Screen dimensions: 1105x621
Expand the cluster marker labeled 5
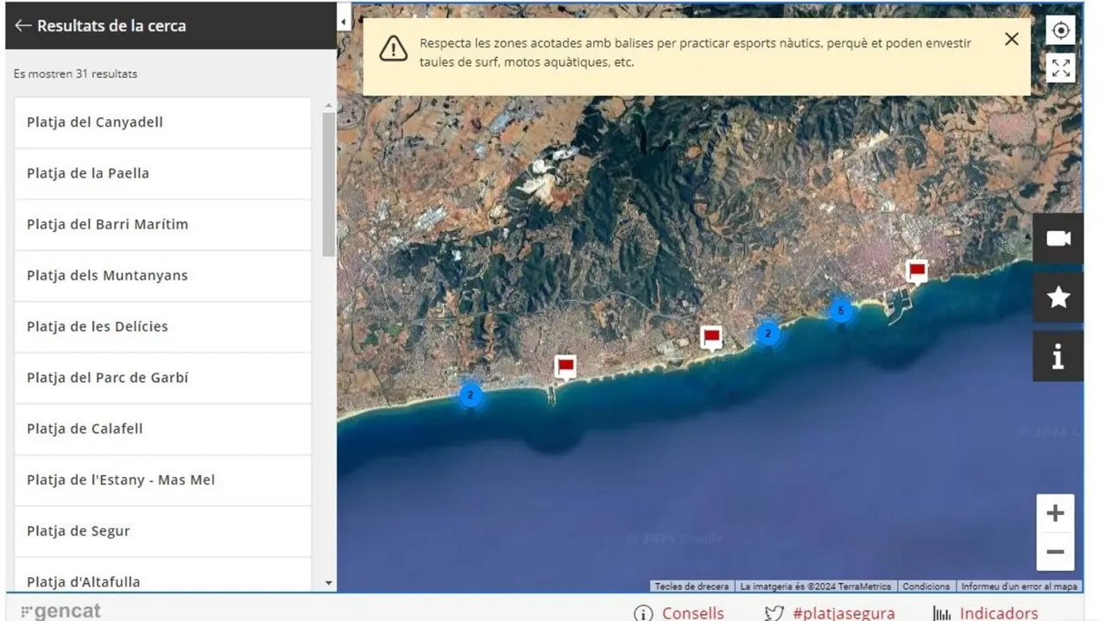tap(841, 310)
